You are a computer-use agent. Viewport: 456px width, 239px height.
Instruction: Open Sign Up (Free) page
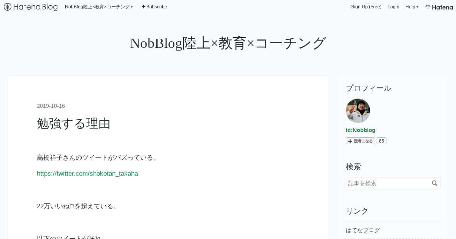[x=366, y=7]
